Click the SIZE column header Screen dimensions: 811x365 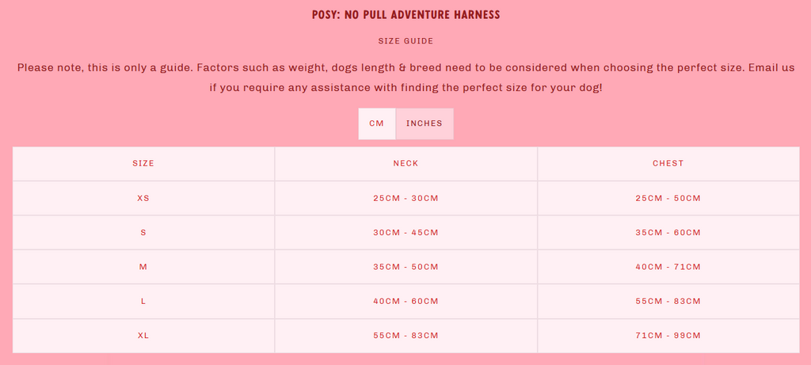click(x=143, y=163)
